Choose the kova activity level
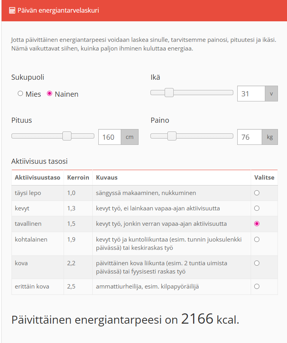Image resolution: width=287 pixels, height=343 pixels. pos(257,263)
